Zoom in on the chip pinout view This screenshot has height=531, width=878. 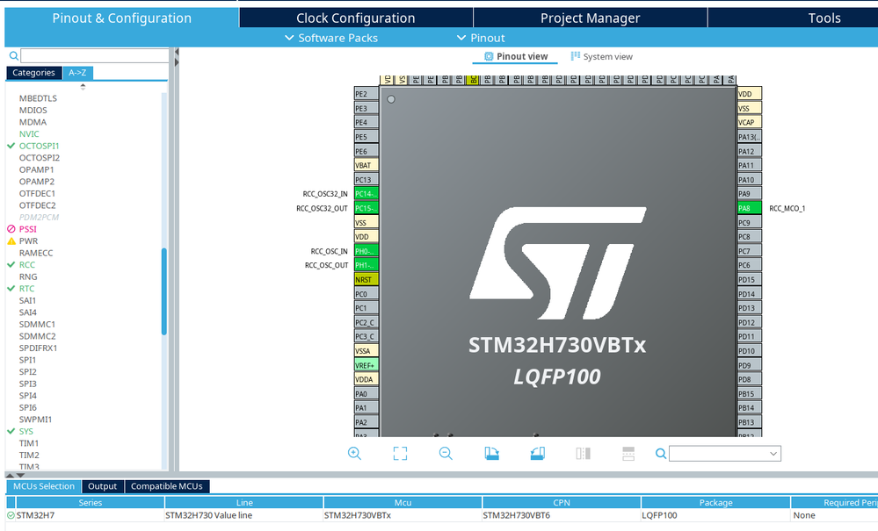coord(354,453)
